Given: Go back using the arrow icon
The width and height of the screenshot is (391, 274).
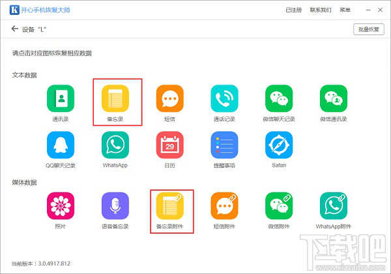Looking at the screenshot, I should (x=15, y=29).
